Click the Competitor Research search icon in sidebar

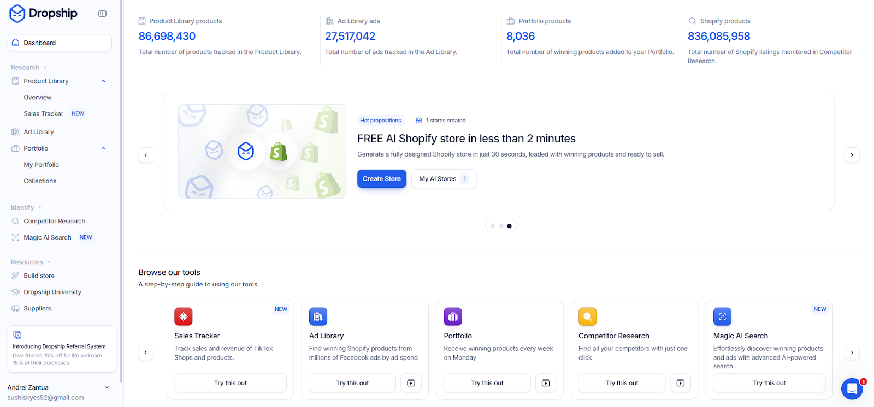tap(15, 221)
